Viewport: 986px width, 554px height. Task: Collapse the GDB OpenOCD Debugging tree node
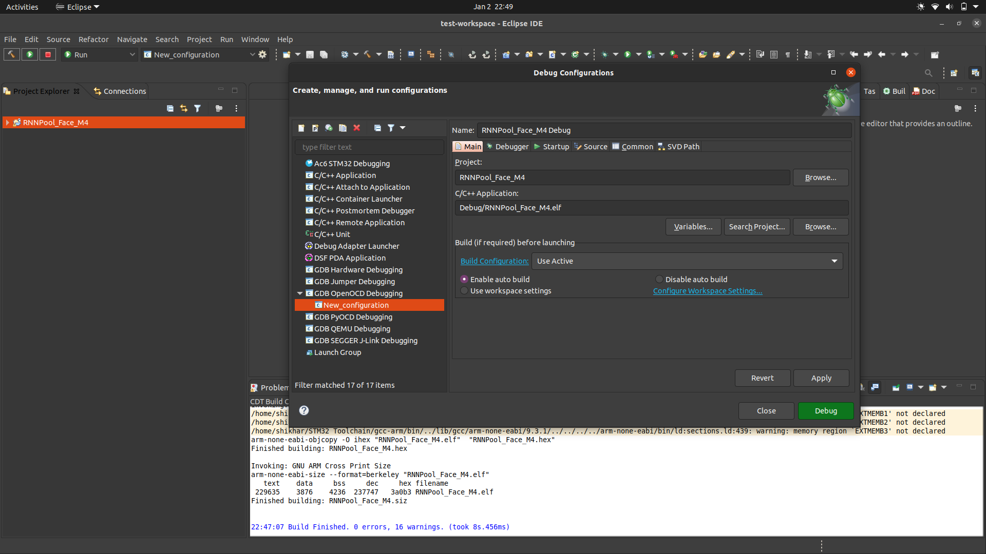point(300,293)
